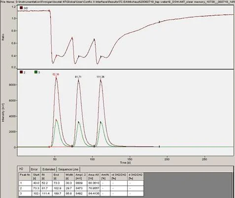Click the Start cell 73.3 of peak 2
The image size is (235, 198).
coord(36,188)
